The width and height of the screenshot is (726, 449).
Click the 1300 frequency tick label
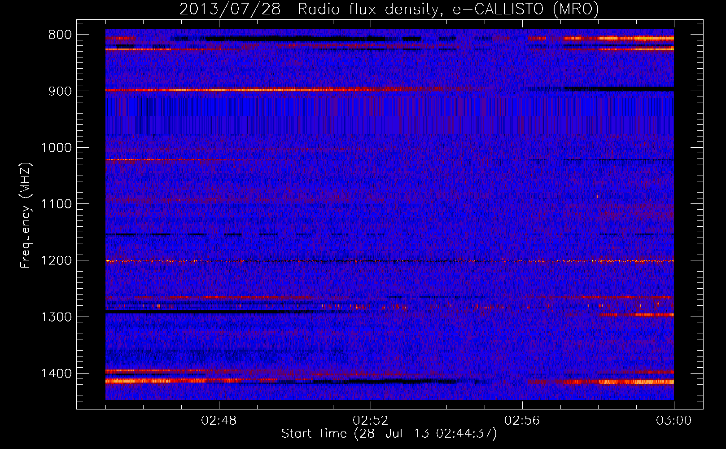pos(56,317)
